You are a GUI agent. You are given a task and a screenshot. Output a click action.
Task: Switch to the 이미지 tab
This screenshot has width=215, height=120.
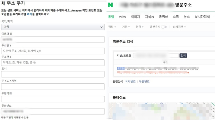(135, 17)
